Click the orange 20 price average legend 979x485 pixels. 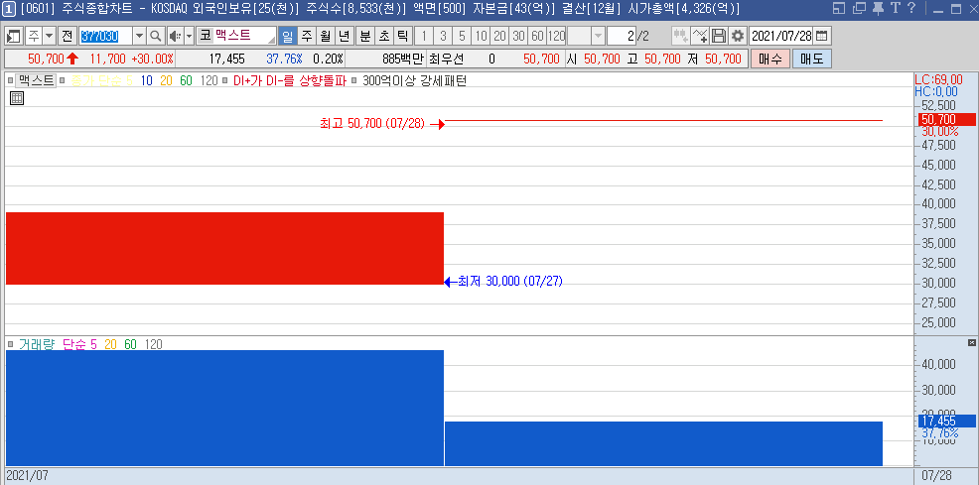click(x=166, y=80)
